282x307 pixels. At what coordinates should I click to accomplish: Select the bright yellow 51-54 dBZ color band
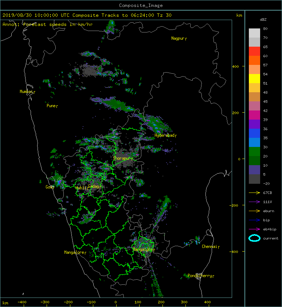(254, 79)
